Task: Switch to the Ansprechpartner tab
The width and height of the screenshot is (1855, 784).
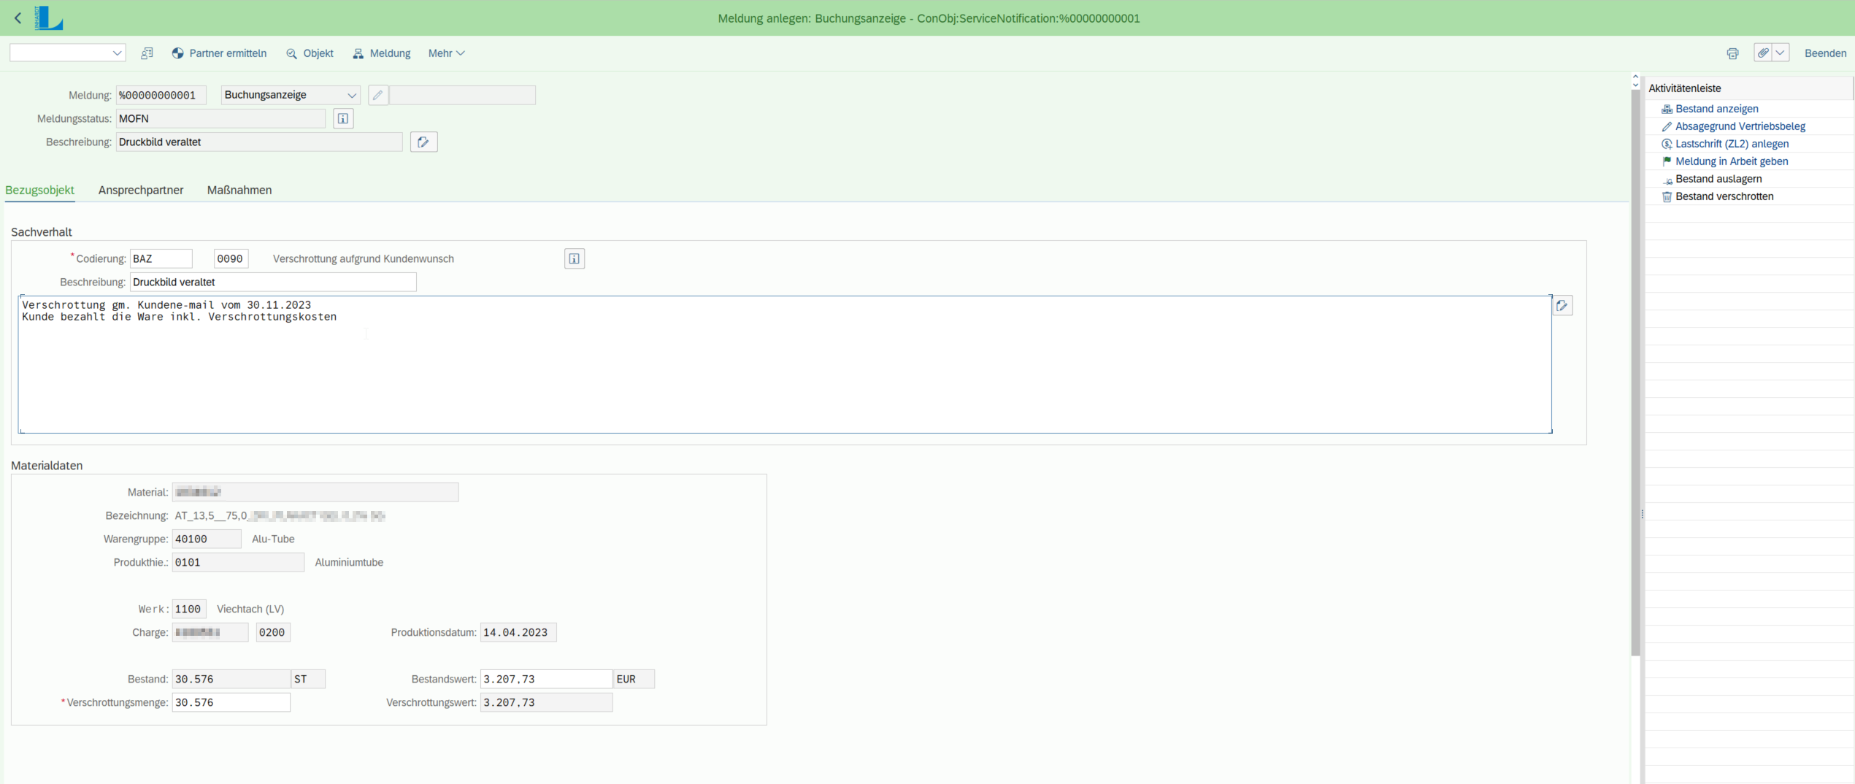Action: click(x=141, y=190)
